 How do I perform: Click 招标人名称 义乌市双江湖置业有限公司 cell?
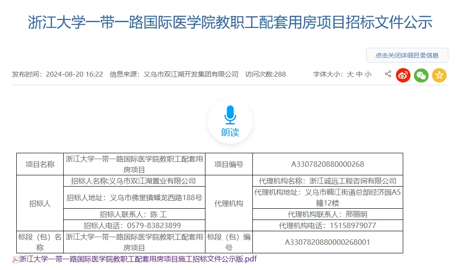(x=134, y=181)
